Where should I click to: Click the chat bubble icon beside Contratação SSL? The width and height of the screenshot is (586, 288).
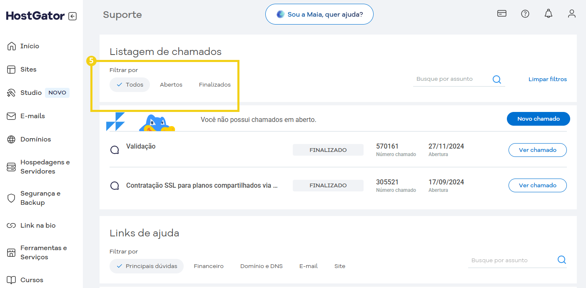click(115, 186)
